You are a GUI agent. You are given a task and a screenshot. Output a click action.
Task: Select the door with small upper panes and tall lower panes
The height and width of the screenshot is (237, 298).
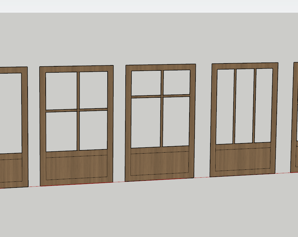point(160,123)
